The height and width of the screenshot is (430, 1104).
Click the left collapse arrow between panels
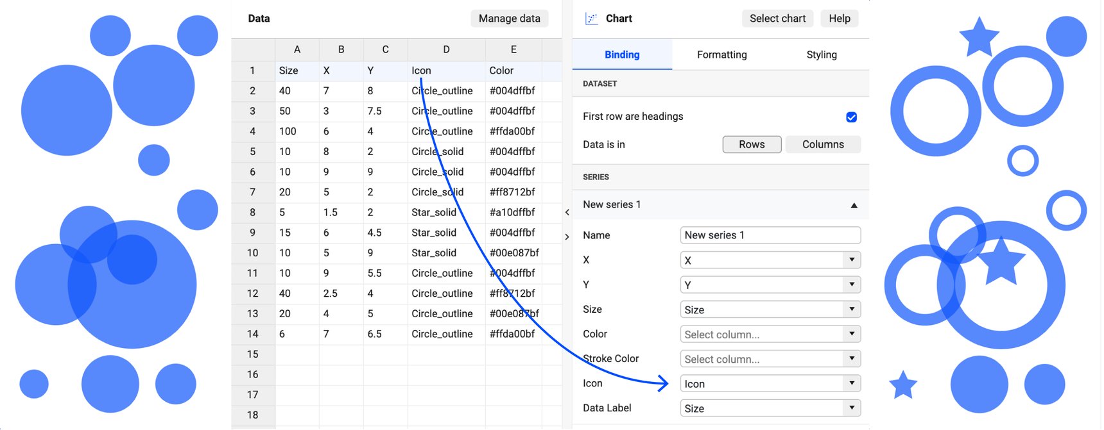(x=567, y=212)
